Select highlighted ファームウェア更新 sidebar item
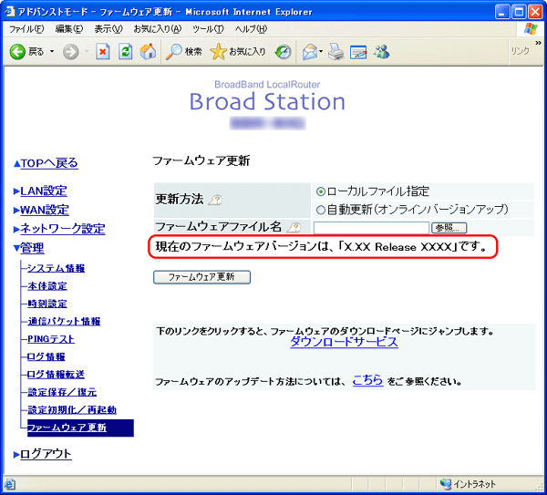 pyautogui.click(x=80, y=428)
